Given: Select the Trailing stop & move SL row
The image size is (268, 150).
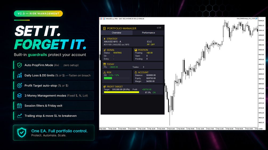Looking at the screenshot, I should 54,116.
